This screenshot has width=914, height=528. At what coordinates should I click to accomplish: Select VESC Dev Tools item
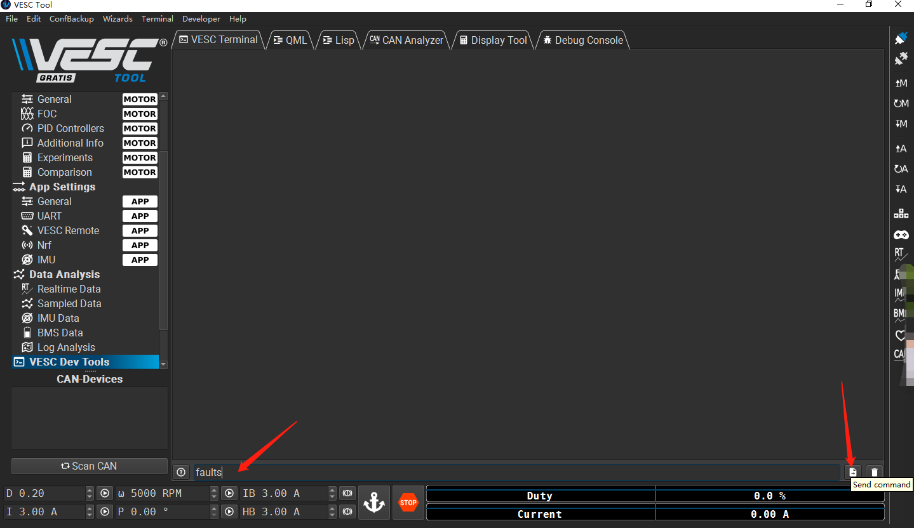pos(85,362)
